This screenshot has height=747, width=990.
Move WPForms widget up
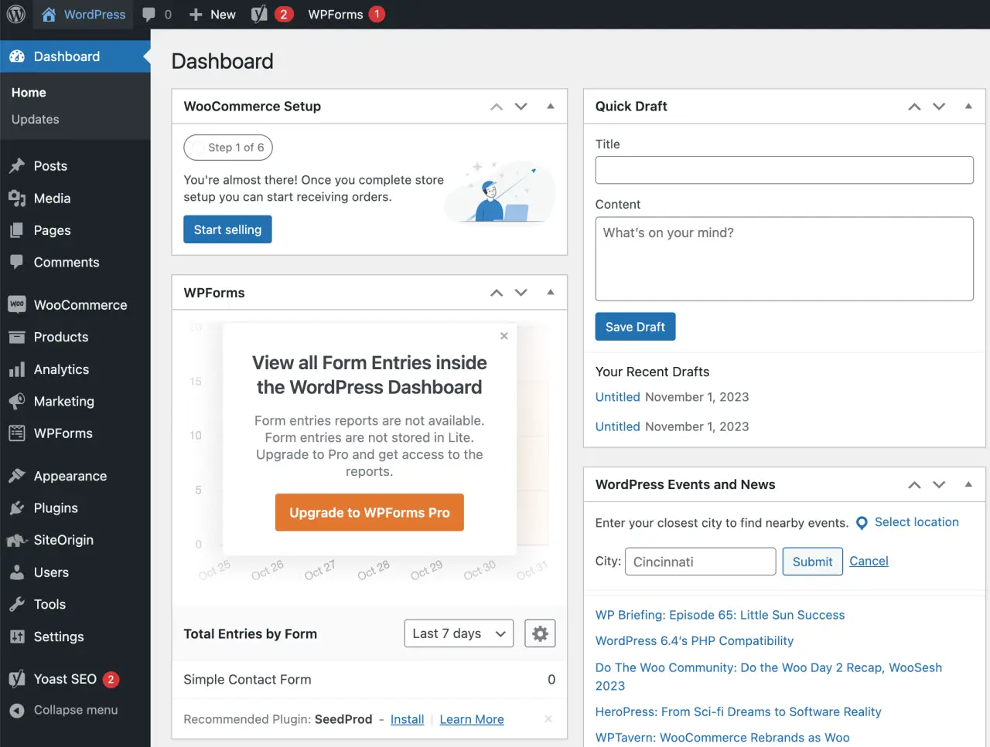tap(497, 293)
